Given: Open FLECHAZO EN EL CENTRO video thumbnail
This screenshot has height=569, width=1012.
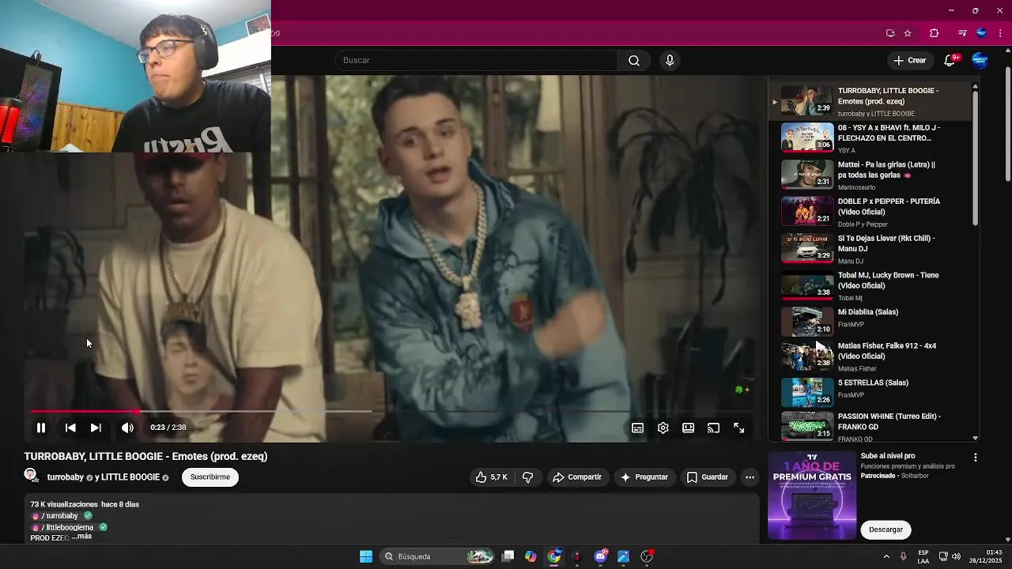Looking at the screenshot, I should tap(807, 137).
